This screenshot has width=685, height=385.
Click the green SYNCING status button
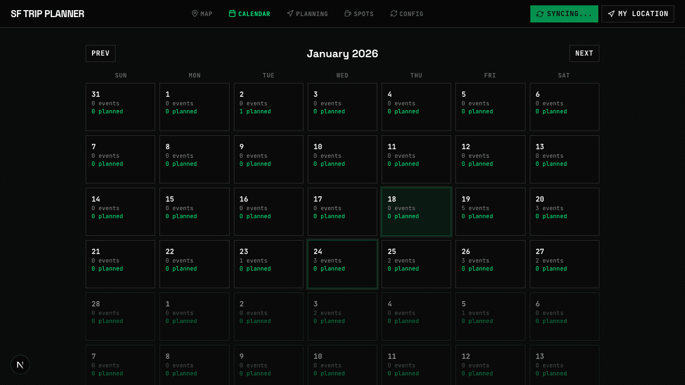[564, 13]
